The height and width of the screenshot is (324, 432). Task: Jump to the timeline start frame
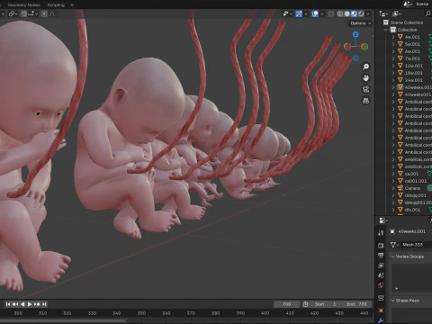[8, 304]
